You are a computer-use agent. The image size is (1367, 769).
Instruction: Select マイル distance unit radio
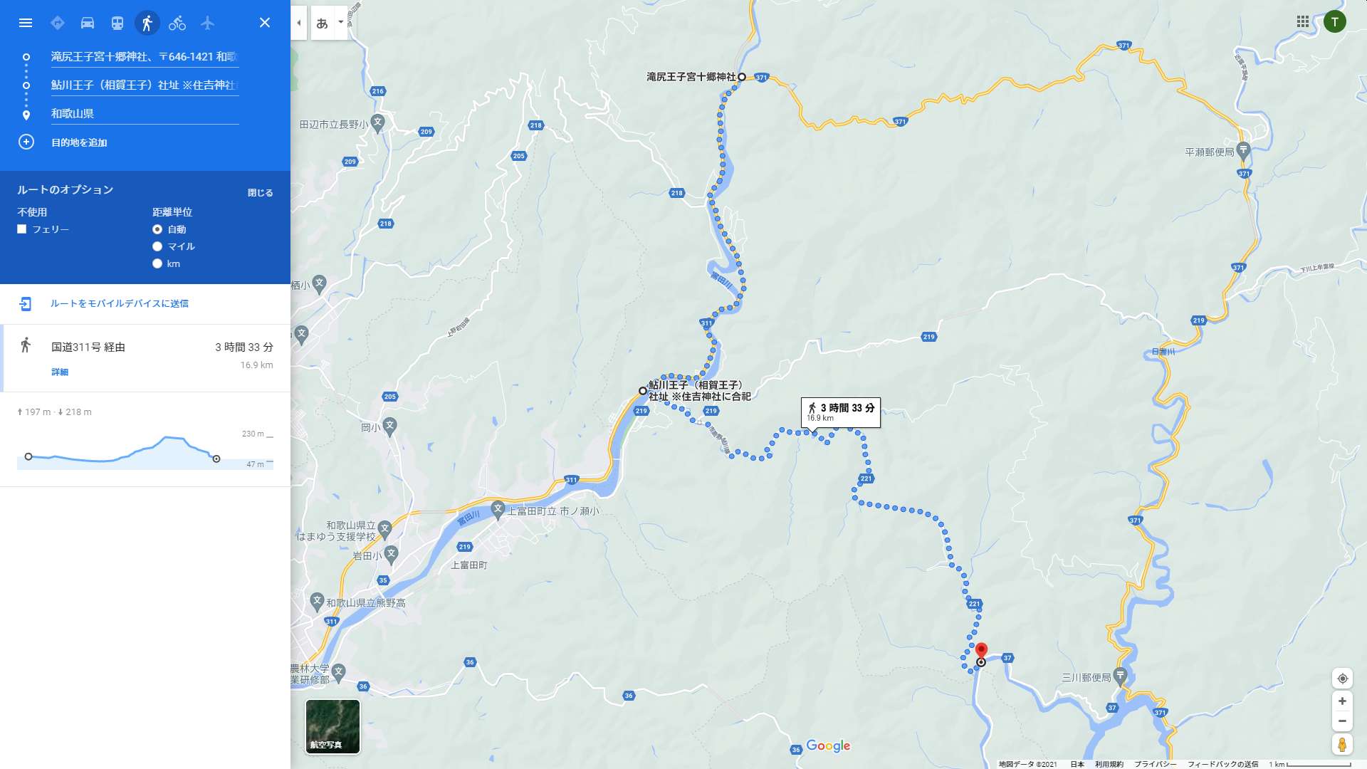(157, 246)
